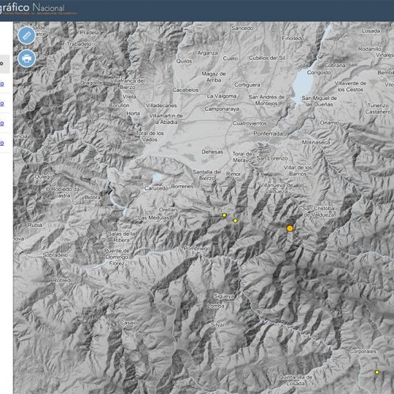Click the Corullón map label
The width and height of the screenshot is (394, 394).
point(119,106)
